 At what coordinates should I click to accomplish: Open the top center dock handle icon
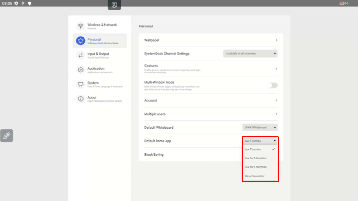tap(114, 5)
